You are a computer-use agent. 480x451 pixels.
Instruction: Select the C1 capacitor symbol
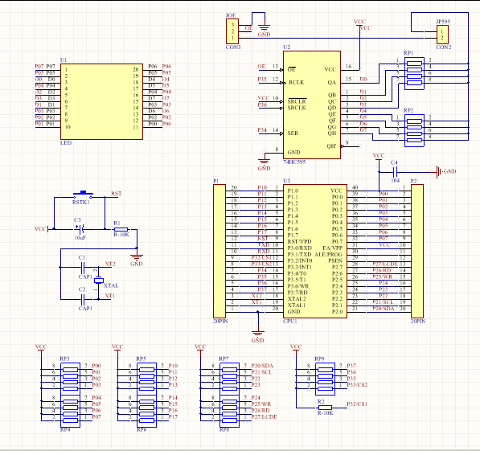[82, 268]
